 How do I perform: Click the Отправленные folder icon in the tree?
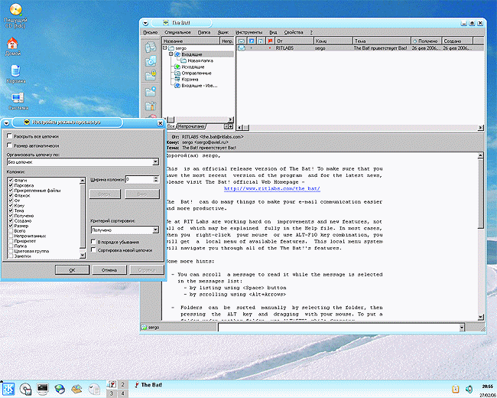pyautogui.click(x=177, y=73)
